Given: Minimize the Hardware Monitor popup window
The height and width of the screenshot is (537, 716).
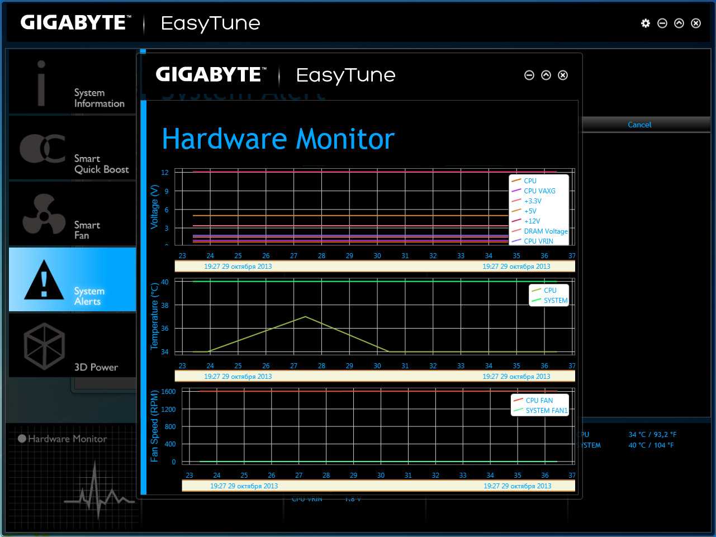Looking at the screenshot, I should [x=529, y=75].
